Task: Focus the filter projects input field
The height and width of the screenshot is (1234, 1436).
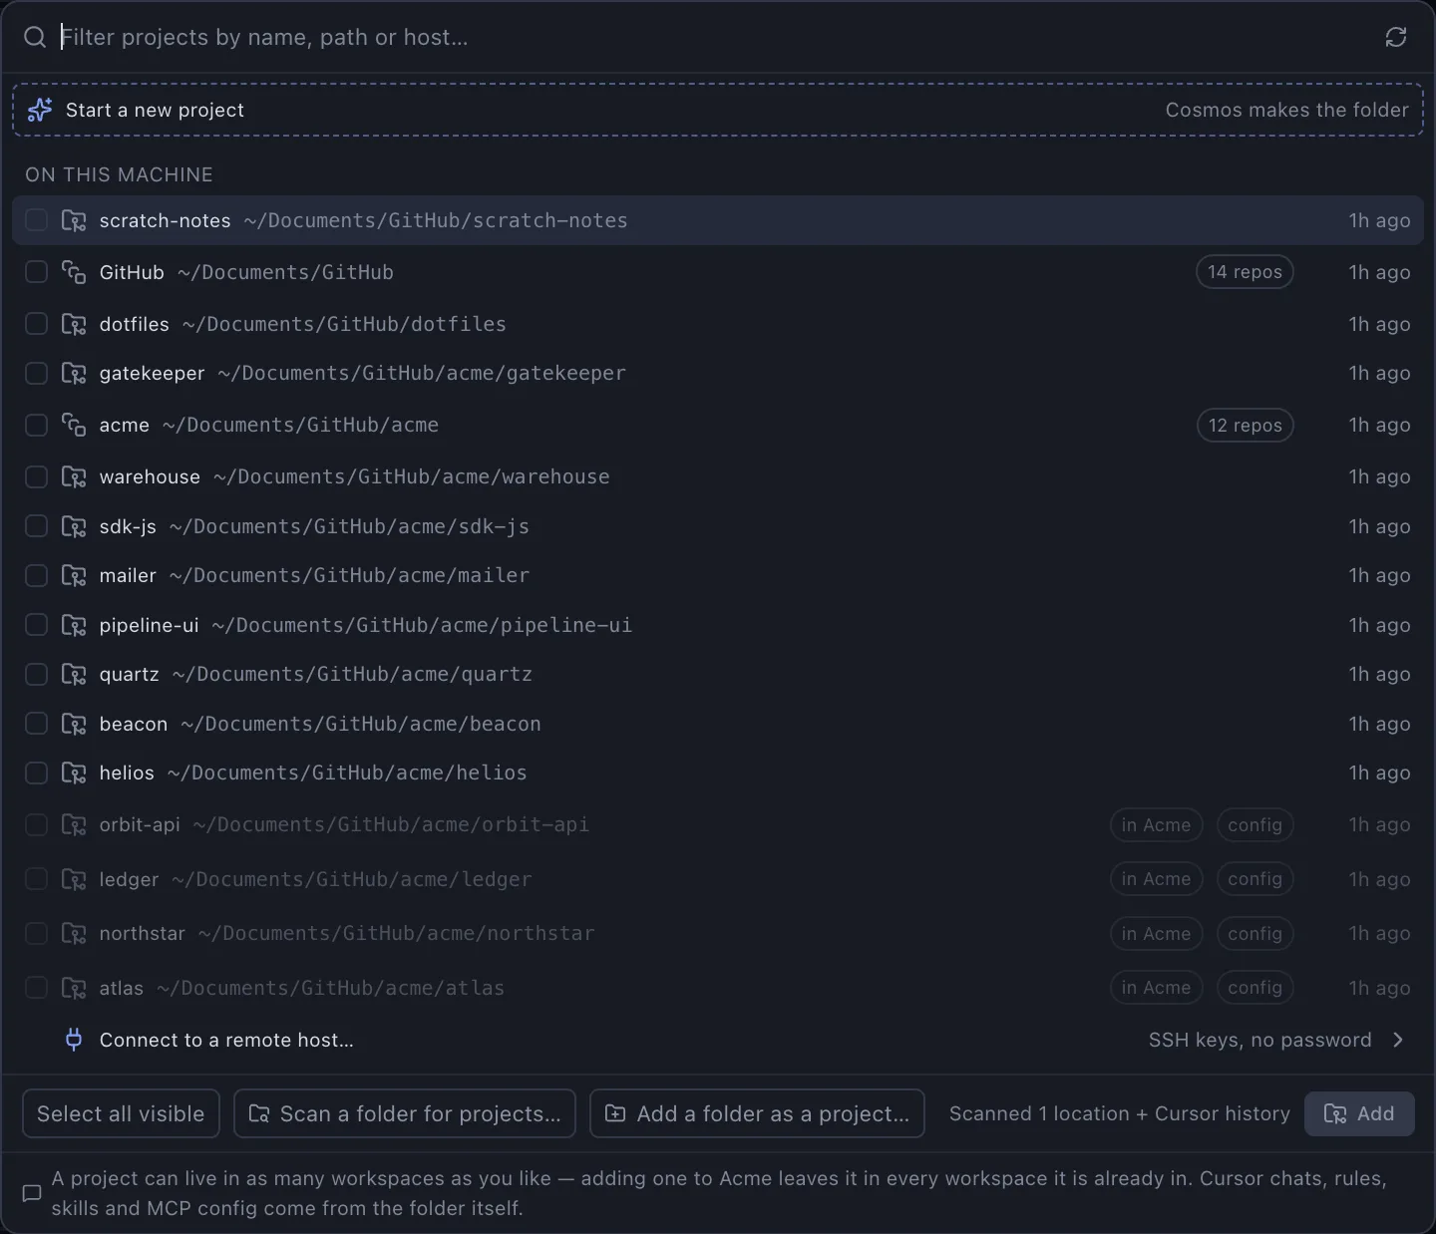Action: [713, 37]
